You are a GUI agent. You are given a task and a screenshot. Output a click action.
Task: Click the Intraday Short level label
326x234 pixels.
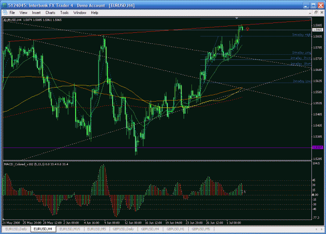point(300,64)
